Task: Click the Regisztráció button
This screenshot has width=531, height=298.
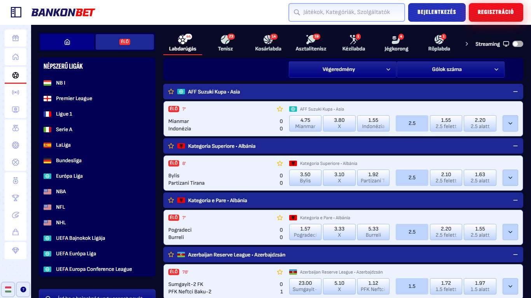Action: tap(496, 12)
